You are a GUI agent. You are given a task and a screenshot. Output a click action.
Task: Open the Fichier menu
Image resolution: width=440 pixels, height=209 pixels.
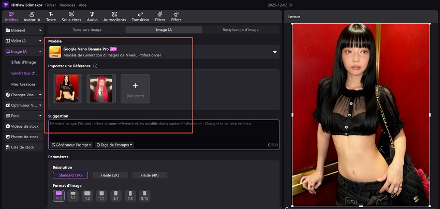tap(51, 4)
